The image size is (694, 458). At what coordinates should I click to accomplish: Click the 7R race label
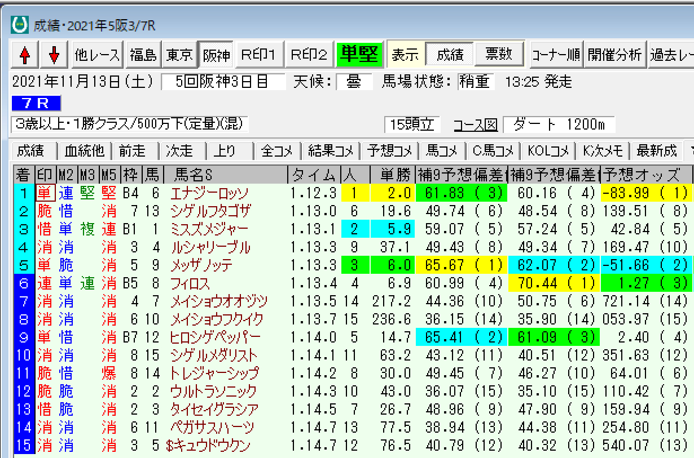click(x=36, y=104)
